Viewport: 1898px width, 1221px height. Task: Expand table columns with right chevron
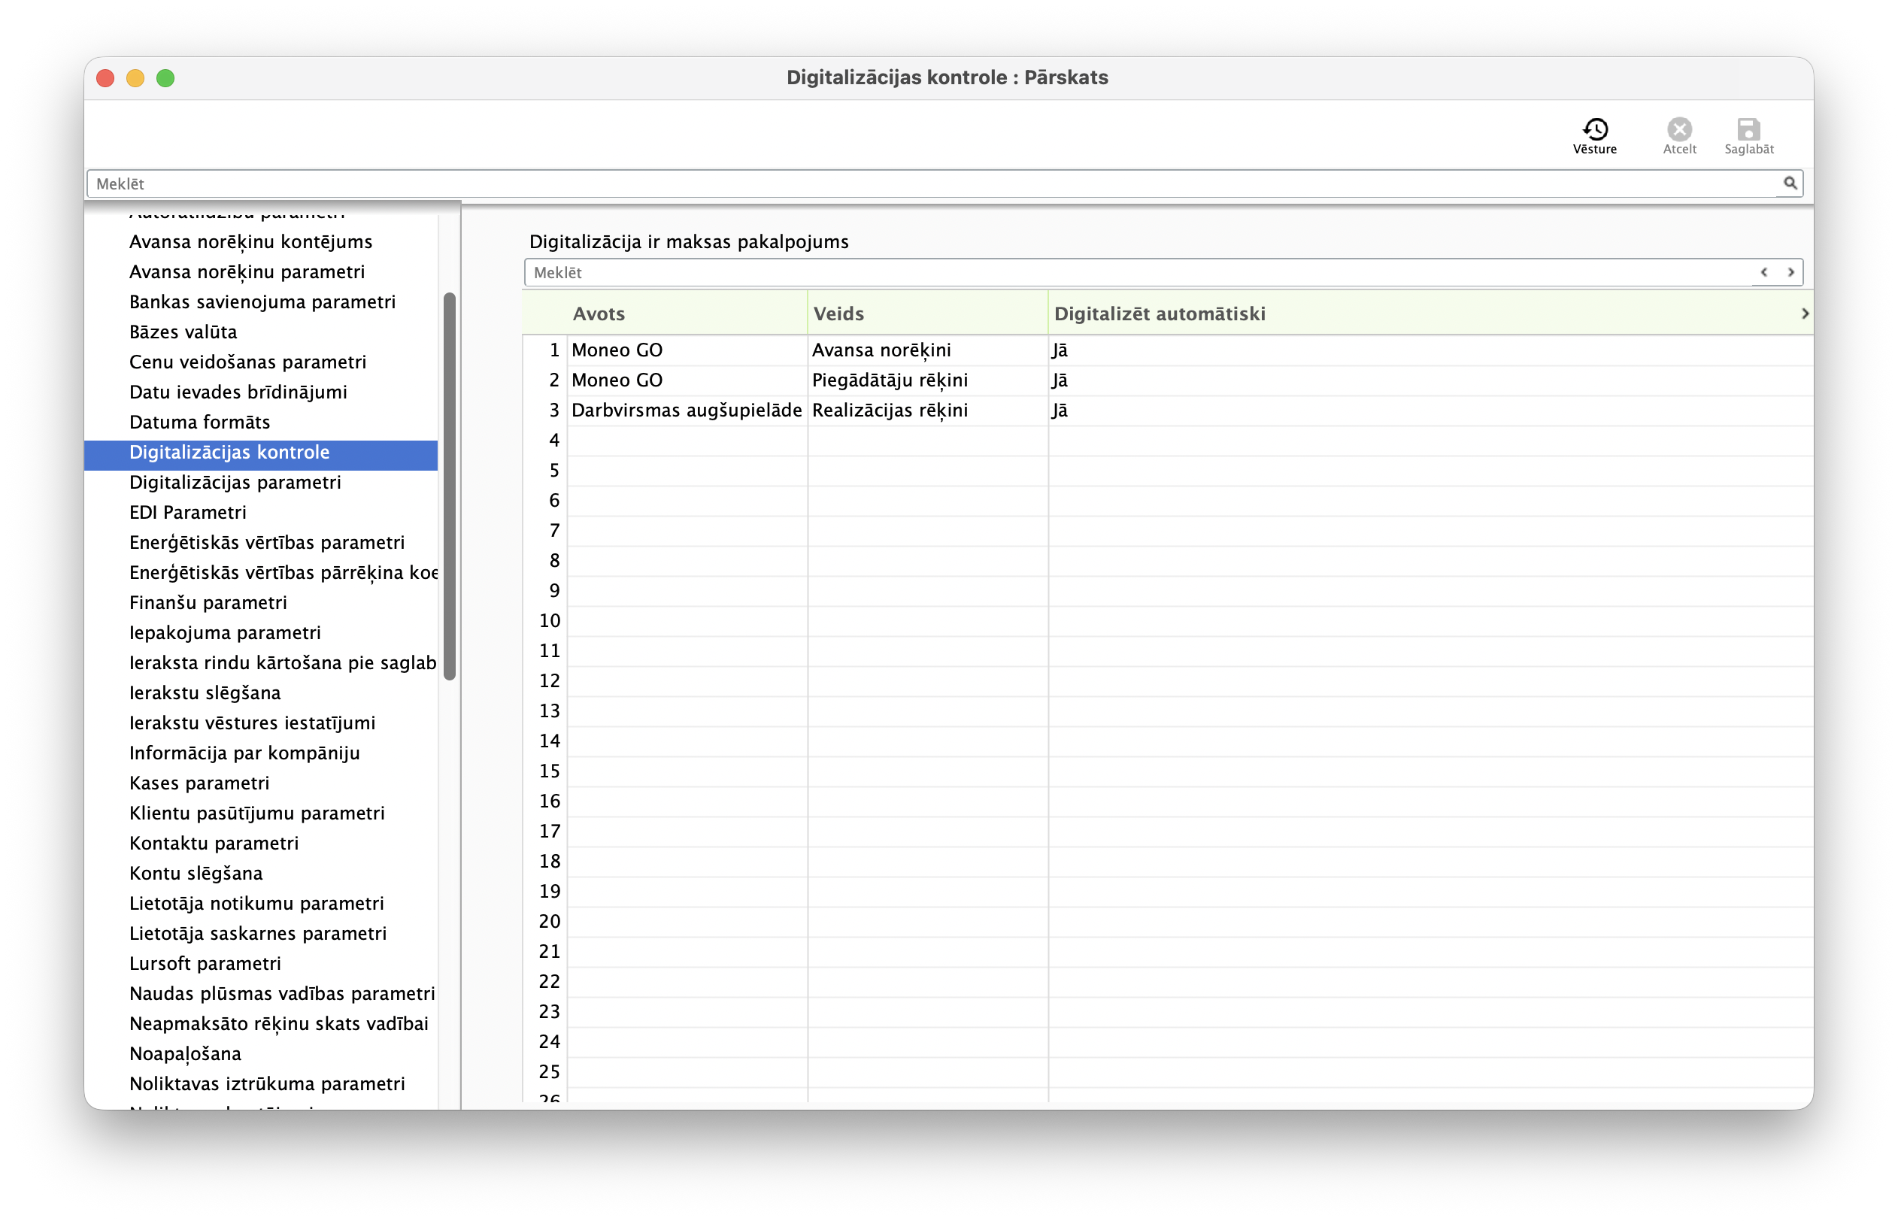[1805, 314]
